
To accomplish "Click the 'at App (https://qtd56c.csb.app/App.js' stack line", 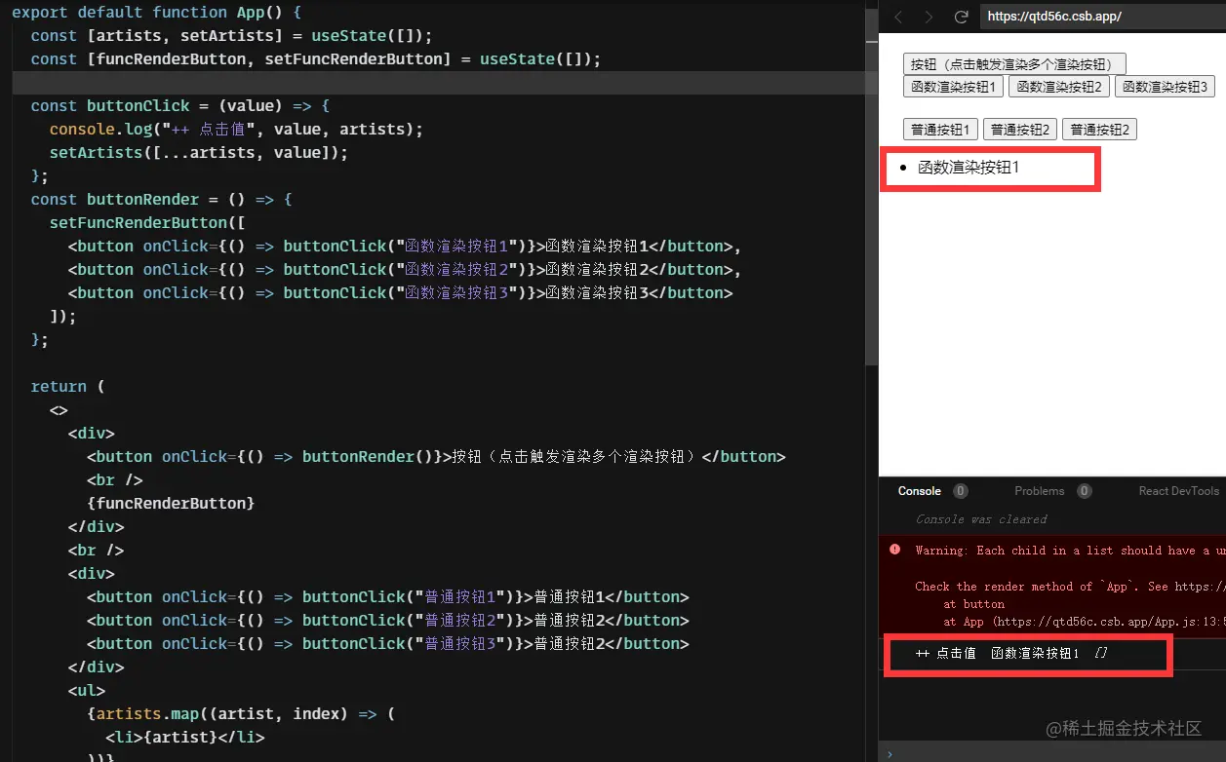I will pos(1085,622).
